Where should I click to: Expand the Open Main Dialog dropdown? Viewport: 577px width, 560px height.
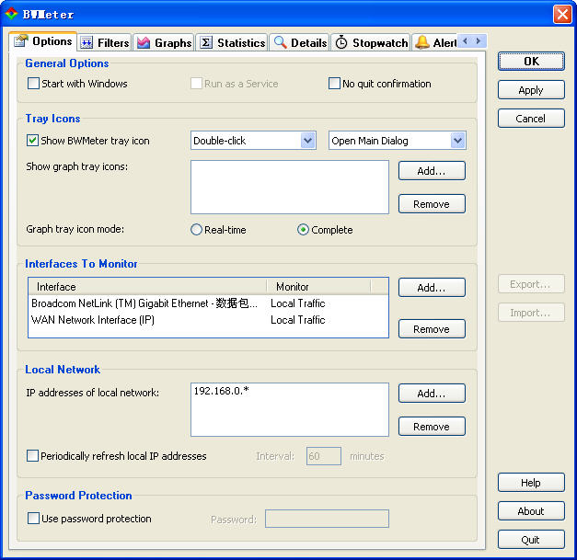click(457, 141)
